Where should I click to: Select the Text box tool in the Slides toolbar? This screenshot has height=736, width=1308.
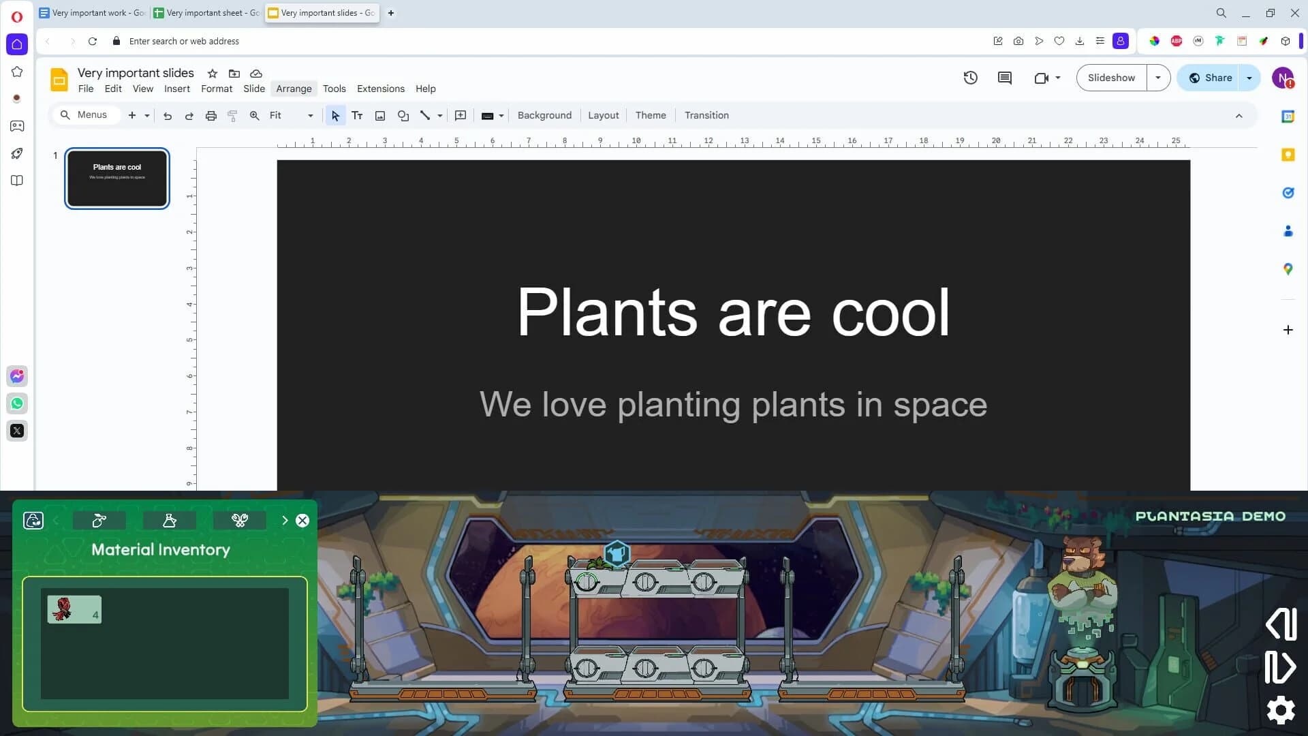[x=357, y=115]
